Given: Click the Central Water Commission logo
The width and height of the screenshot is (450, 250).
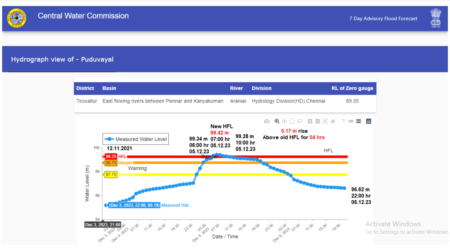Looking at the screenshot, I should (17, 18).
